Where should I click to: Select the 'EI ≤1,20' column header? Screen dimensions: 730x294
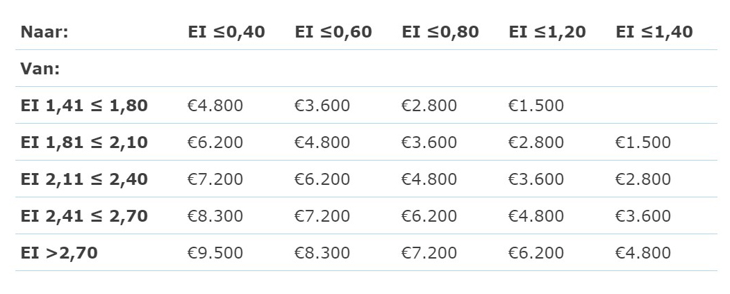coord(547,32)
